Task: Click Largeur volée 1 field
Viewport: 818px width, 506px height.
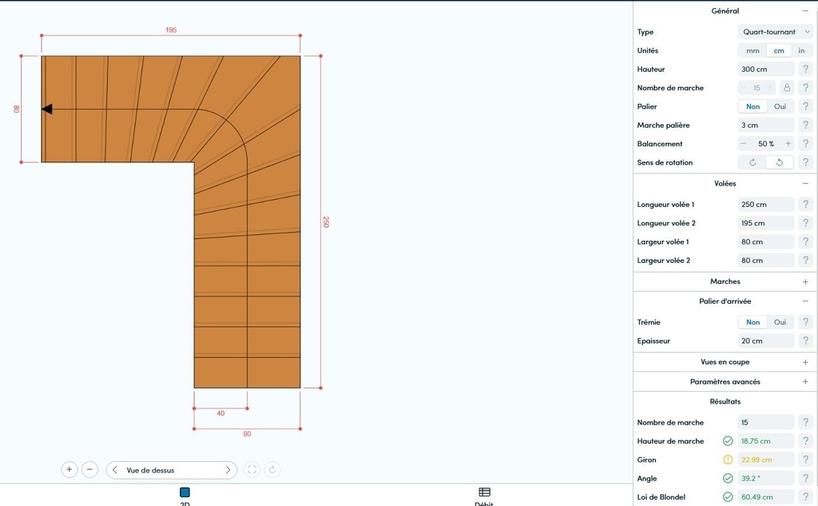Action: click(766, 241)
